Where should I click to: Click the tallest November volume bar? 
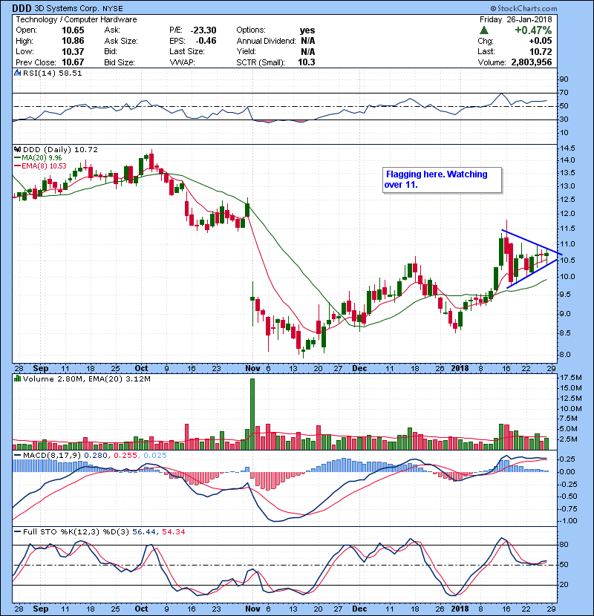[x=252, y=414]
